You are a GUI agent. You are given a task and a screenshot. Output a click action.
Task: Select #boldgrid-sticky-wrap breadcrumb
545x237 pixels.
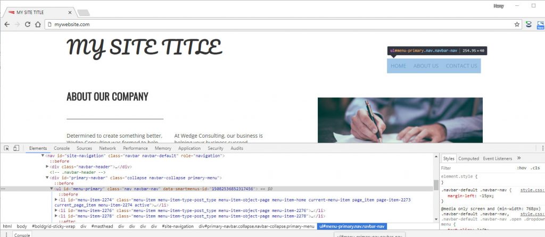pyautogui.click(x=54, y=226)
